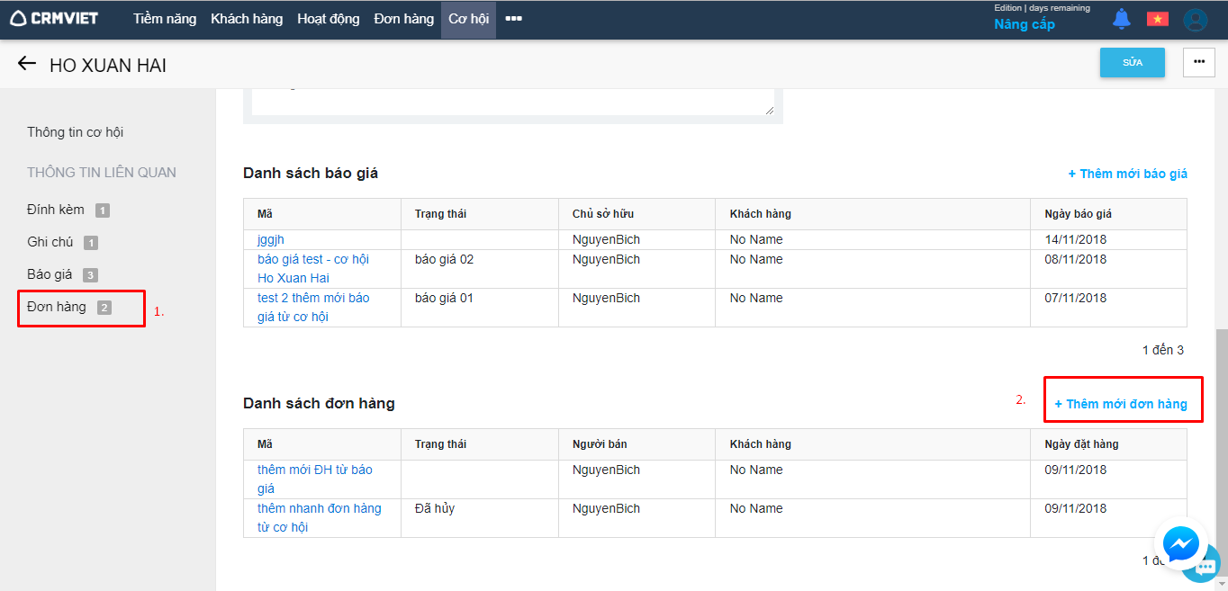Click the Vietnam flag language icon
1228x591 pixels.
coord(1157,19)
